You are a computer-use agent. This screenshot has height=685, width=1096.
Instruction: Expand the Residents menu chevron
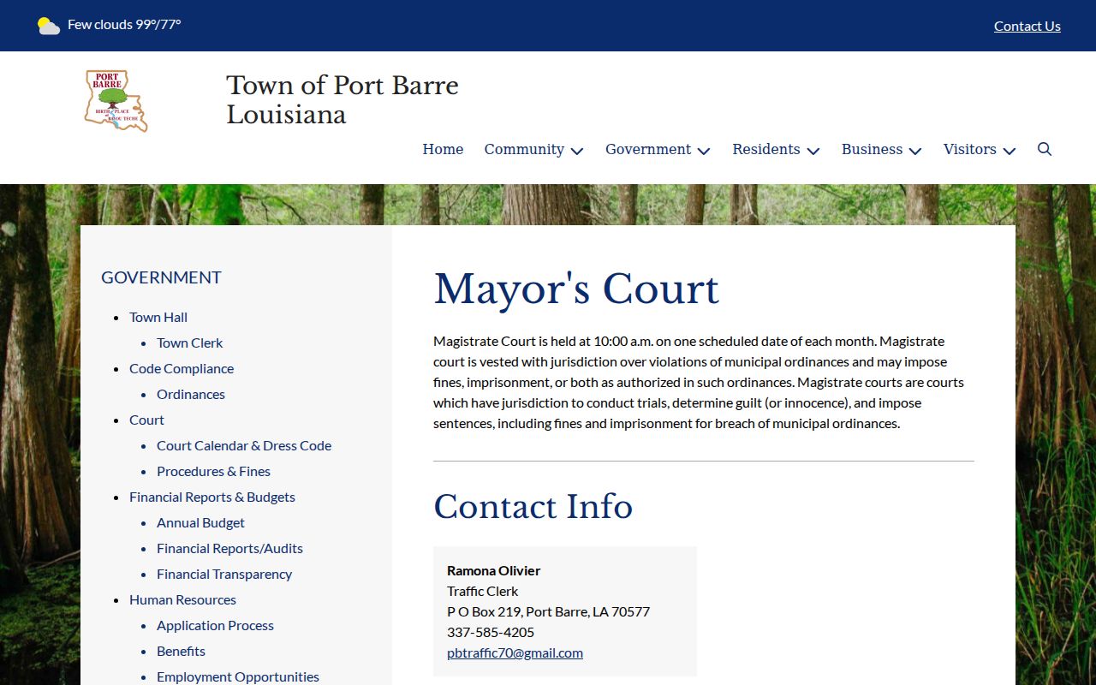pyautogui.click(x=813, y=151)
